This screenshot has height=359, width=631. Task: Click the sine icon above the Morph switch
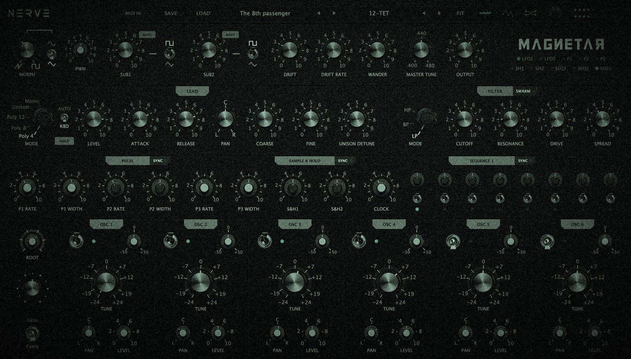tap(52, 44)
